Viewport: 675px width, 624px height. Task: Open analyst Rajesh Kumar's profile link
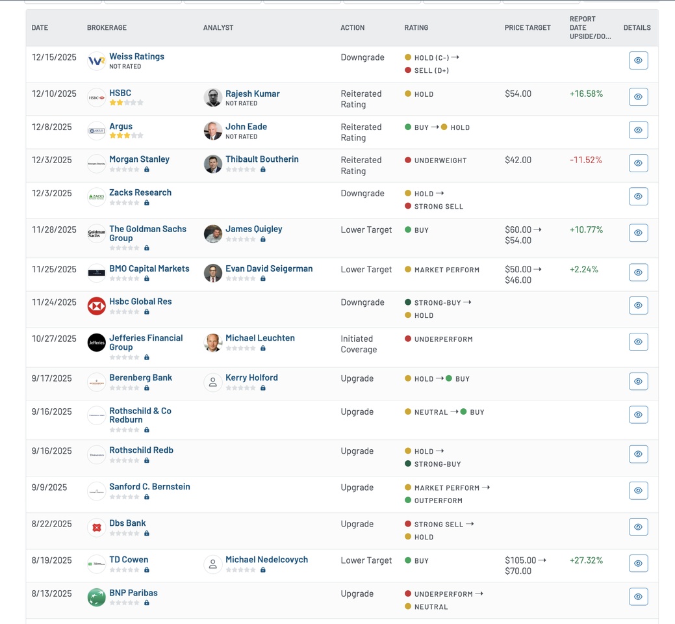[252, 94]
